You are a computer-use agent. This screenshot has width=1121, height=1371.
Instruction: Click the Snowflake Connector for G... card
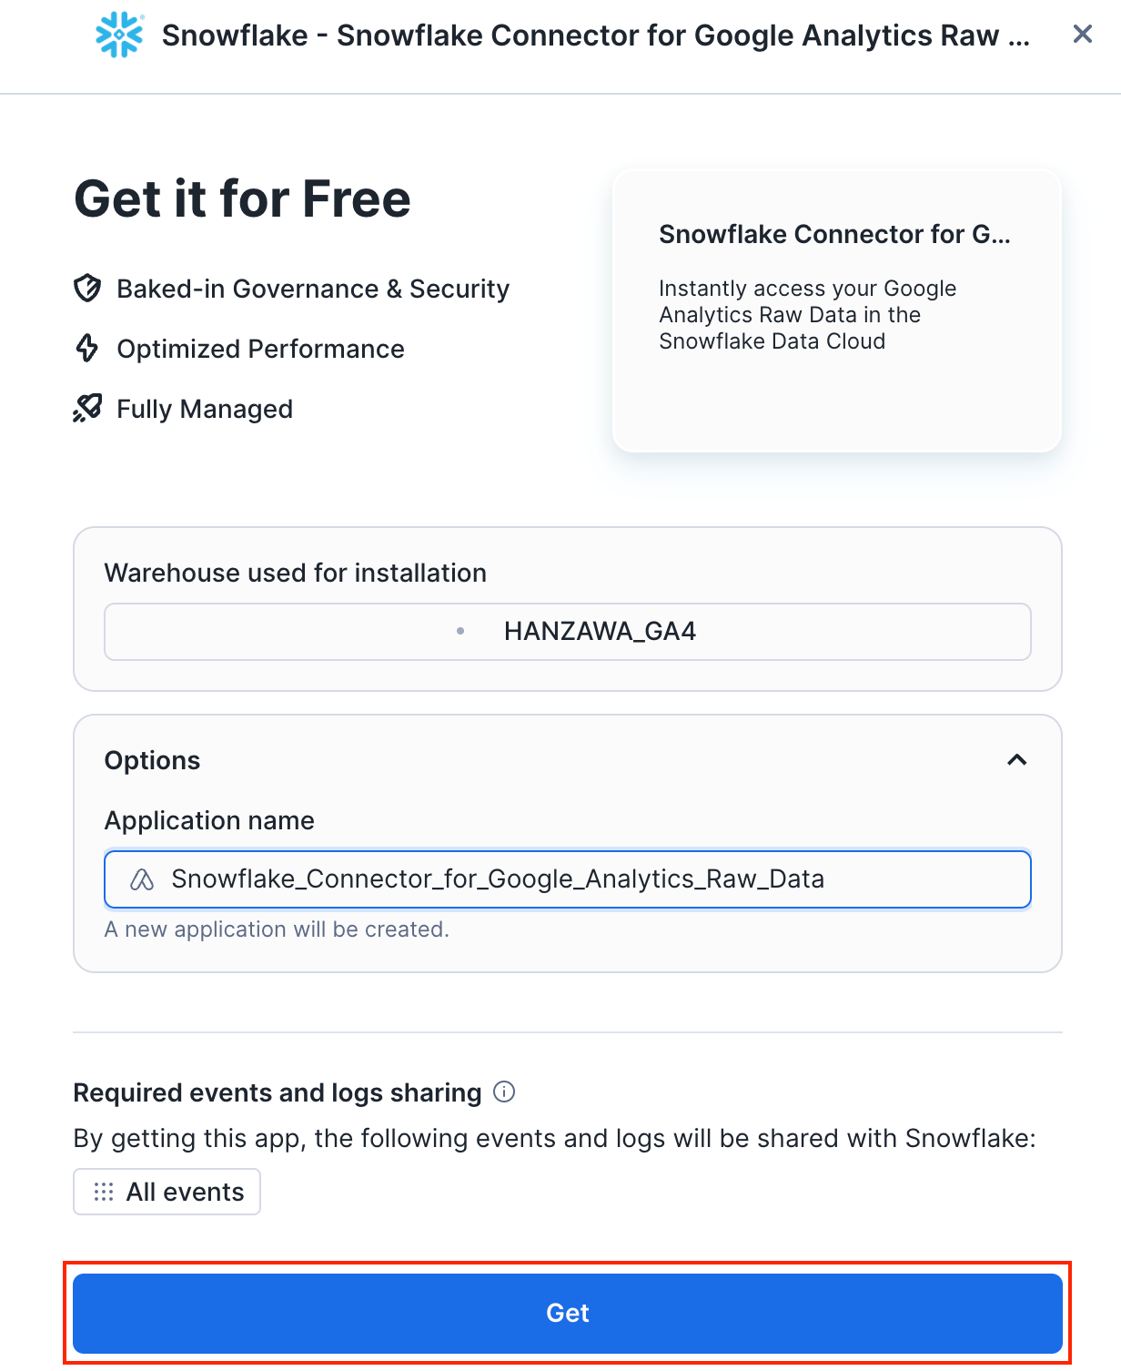[837, 310]
